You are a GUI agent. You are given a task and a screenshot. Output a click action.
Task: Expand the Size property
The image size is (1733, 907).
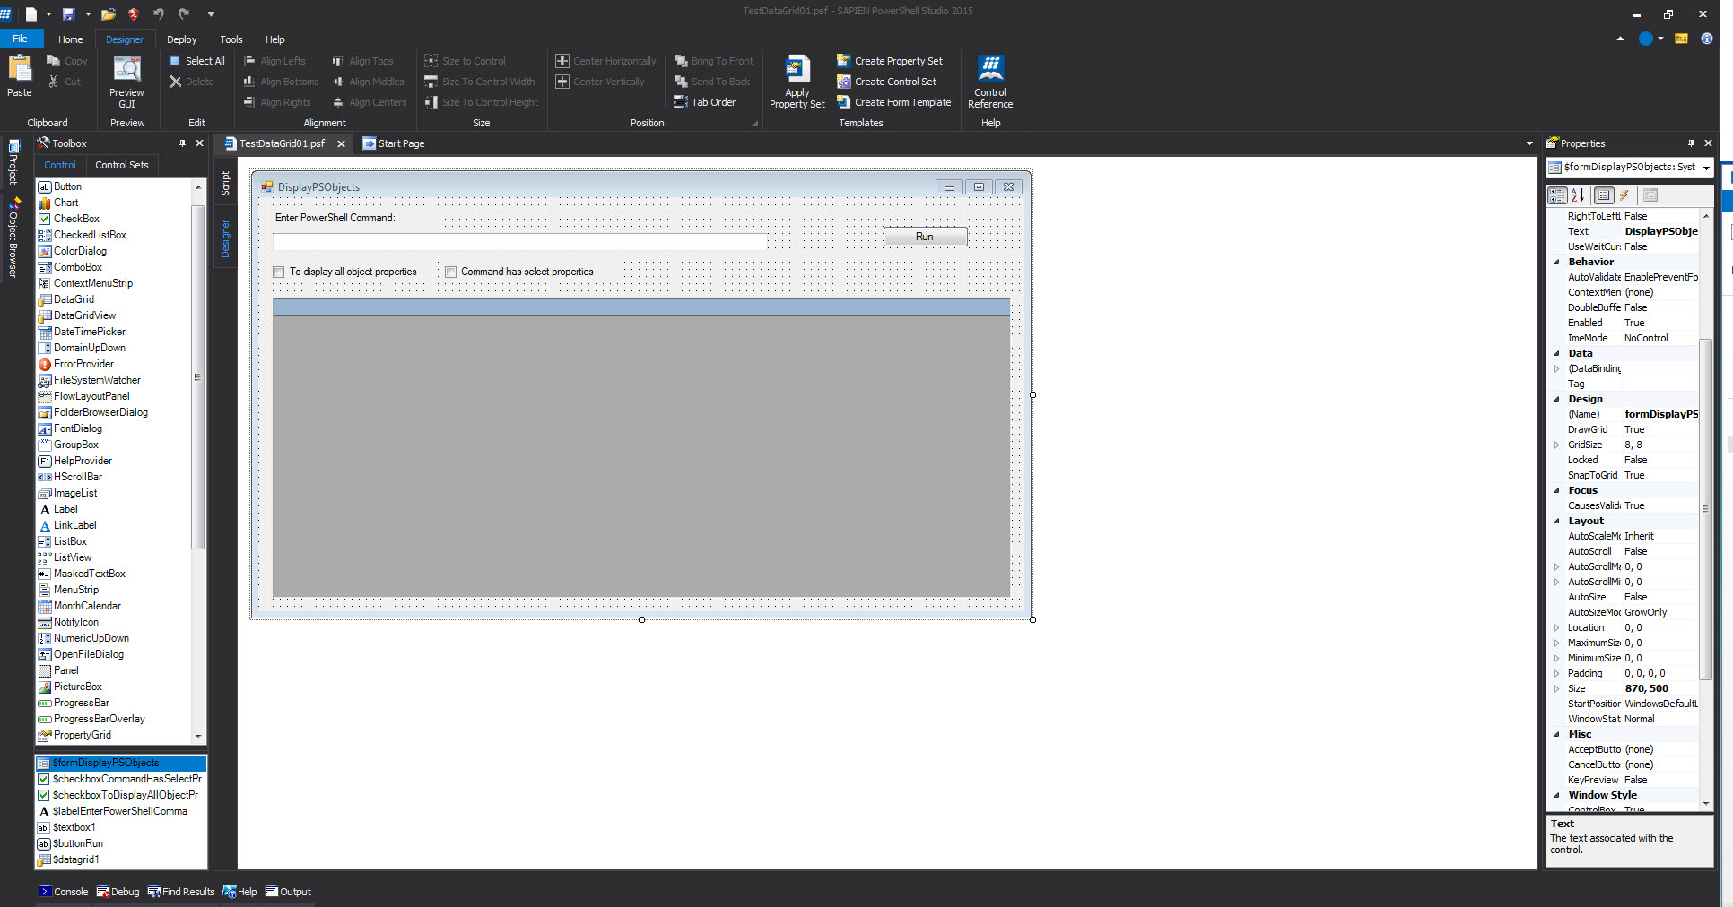(x=1557, y=689)
